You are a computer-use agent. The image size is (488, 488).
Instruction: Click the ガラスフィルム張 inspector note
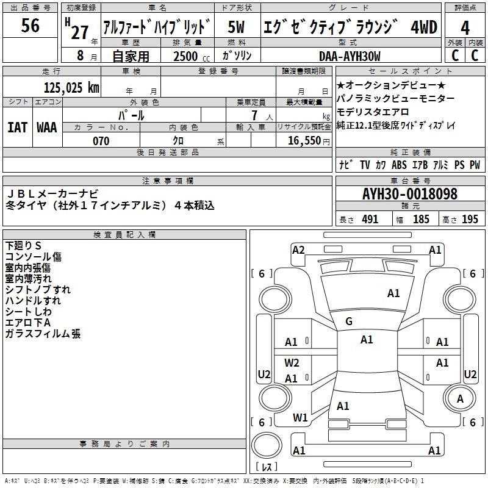pyautogui.click(x=43, y=334)
